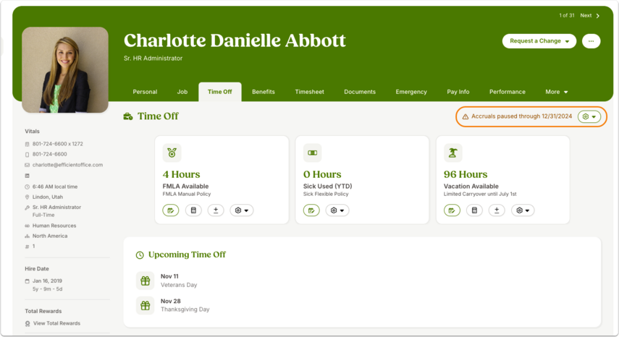The height and width of the screenshot is (337, 619).
Task: Click the Veterans Day gift icon
Action: (146, 281)
